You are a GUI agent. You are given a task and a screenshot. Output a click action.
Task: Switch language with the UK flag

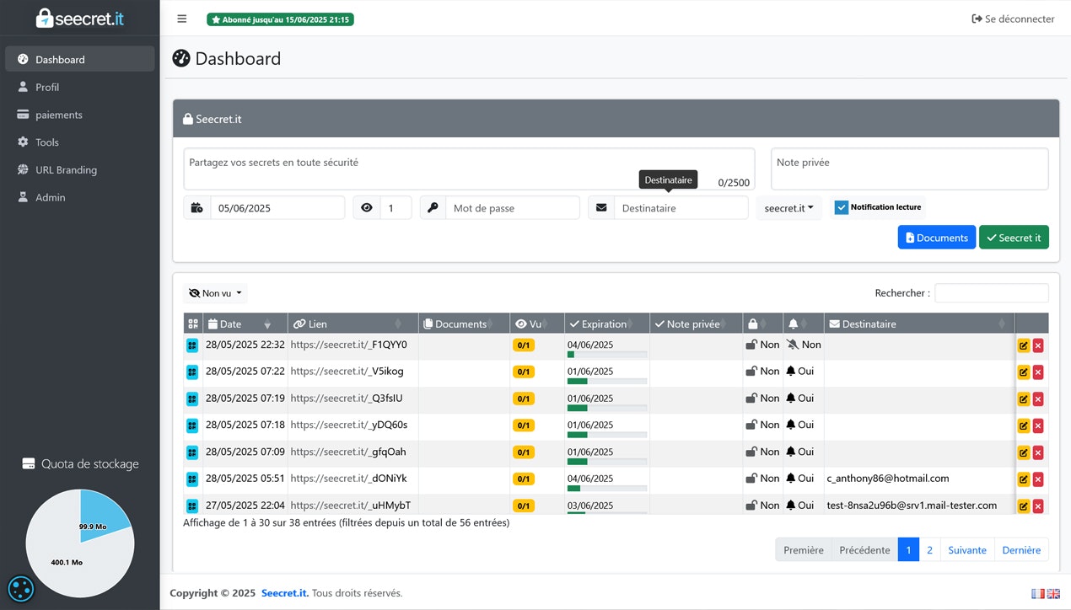point(1053,593)
